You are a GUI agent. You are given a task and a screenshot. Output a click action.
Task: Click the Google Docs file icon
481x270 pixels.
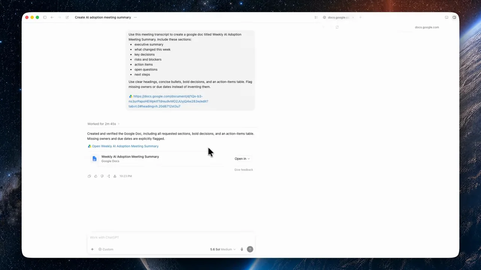[94, 159]
